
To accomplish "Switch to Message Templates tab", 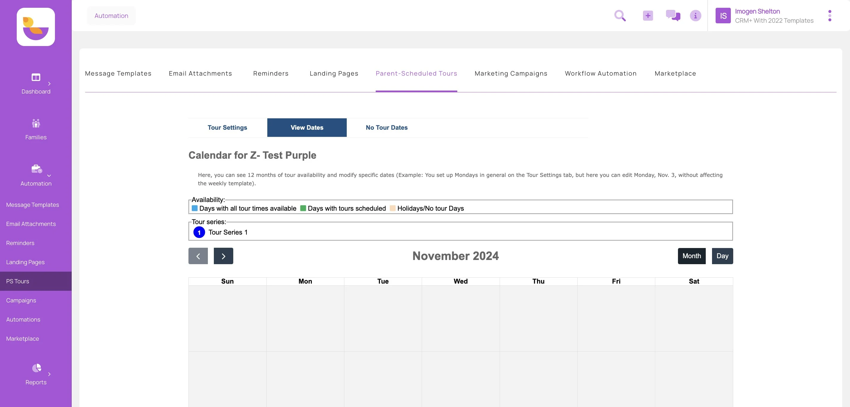I will pyautogui.click(x=118, y=73).
